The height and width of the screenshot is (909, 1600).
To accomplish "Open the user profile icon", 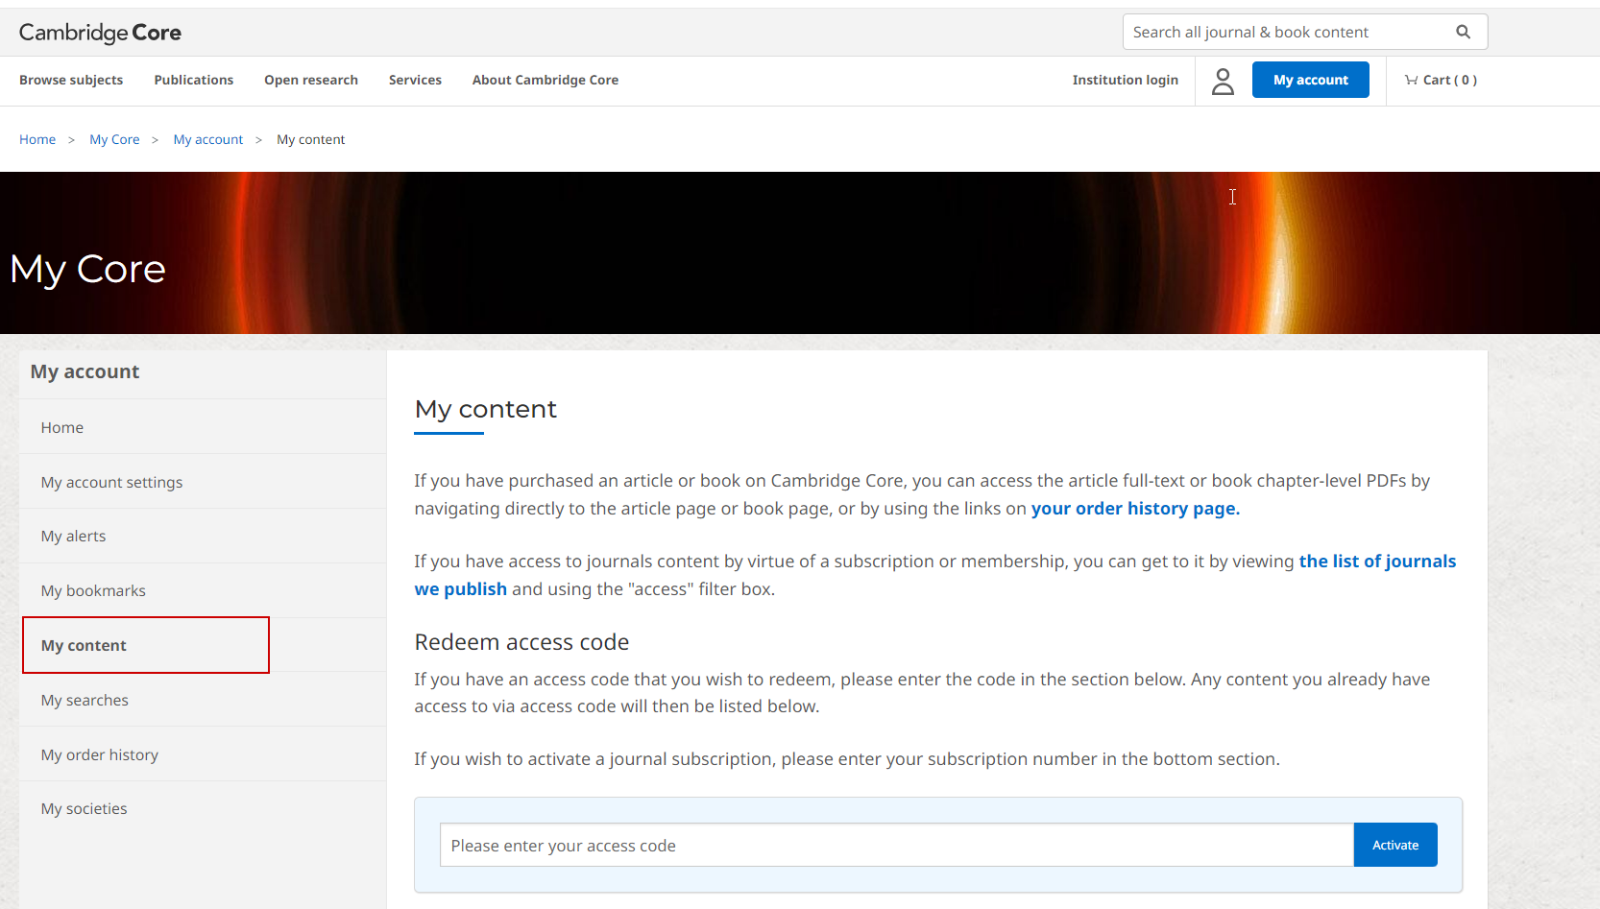I will 1223,81.
